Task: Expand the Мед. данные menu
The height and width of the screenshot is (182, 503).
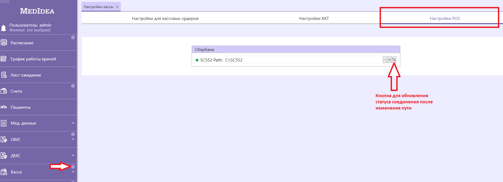Action: 73,123
